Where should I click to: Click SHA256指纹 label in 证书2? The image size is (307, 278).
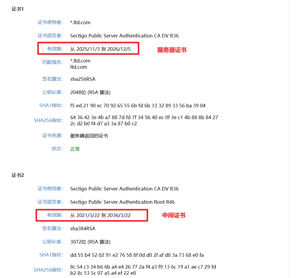pyautogui.click(x=48, y=270)
